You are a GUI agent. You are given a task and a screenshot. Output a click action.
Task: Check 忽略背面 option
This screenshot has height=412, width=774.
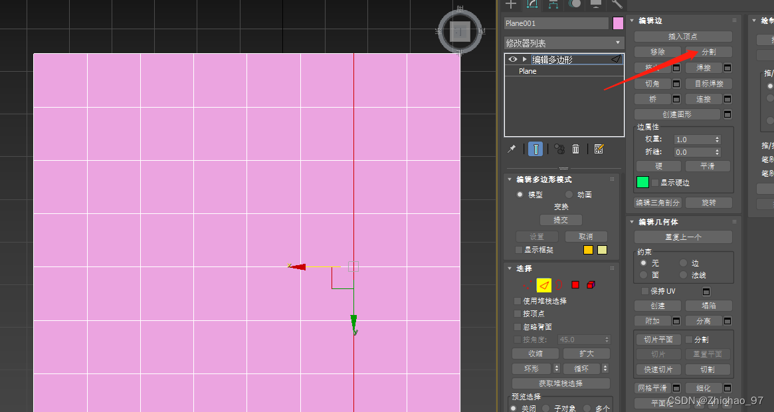click(518, 327)
